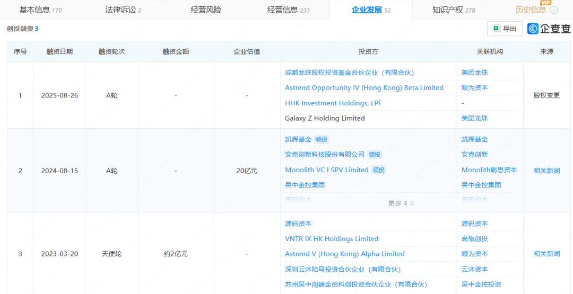This screenshot has width=573, height=294.
Task: Select the 经营风险 tab
Action: coord(206,10)
